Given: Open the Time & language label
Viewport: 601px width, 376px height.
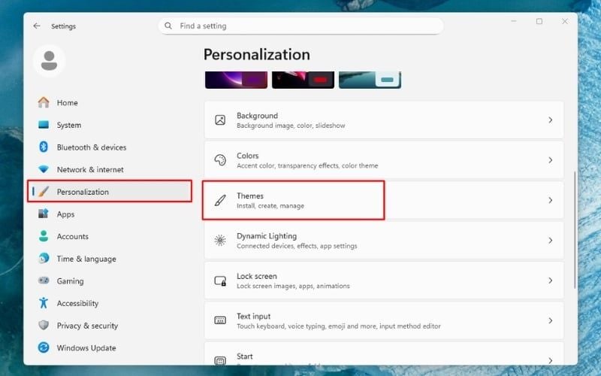Looking at the screenshot, I should click(86, 259).
